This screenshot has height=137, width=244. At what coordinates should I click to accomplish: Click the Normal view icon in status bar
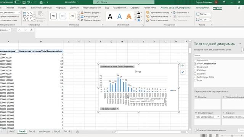coord(203,135)
